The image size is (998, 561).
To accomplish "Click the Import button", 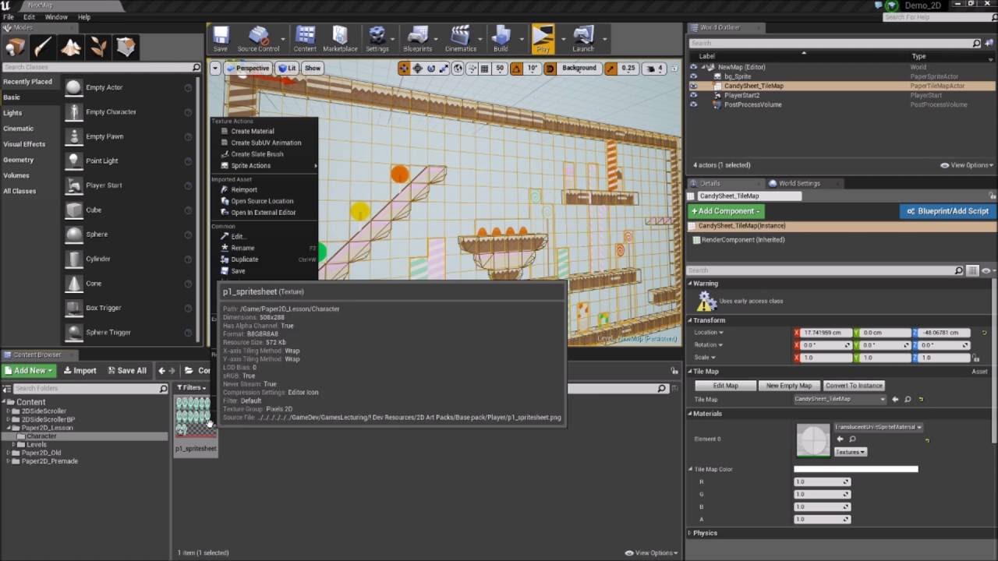I will [80, 371].
